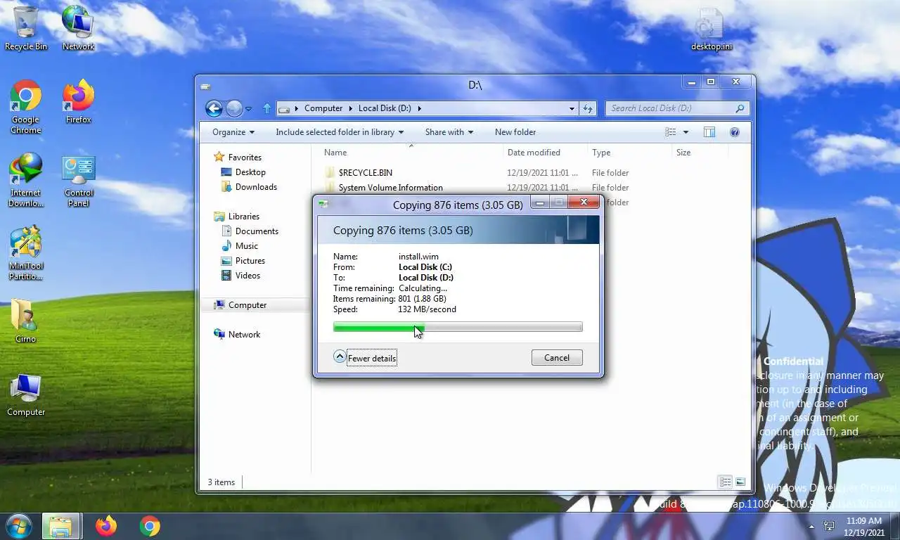
Task: Collapse copy dialog with Fewer details
Action: tap(365, 358)
